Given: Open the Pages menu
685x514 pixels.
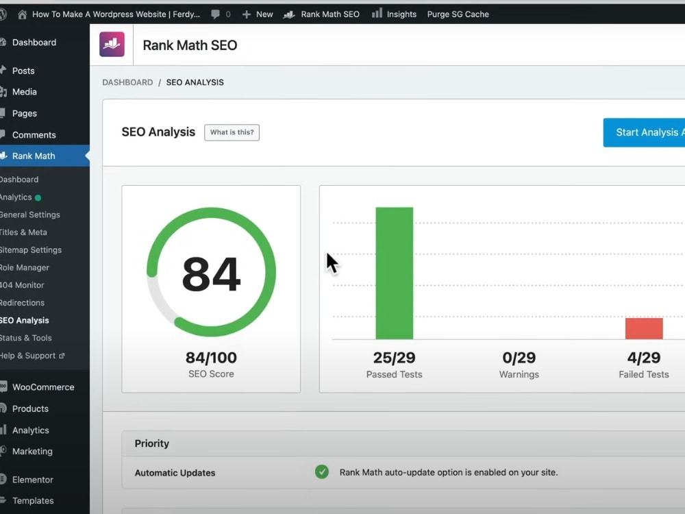Looking at the screenshot, I should 25,113.
